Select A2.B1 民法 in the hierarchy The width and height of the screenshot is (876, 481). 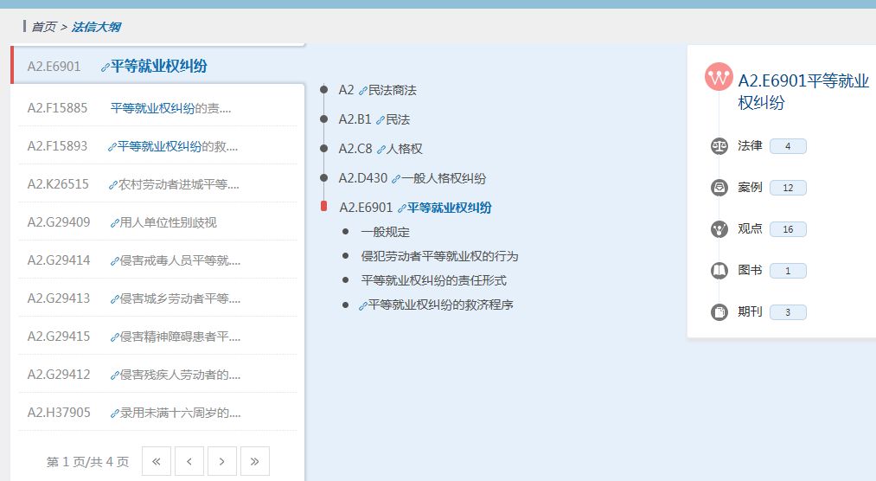[x=374, y=119]
